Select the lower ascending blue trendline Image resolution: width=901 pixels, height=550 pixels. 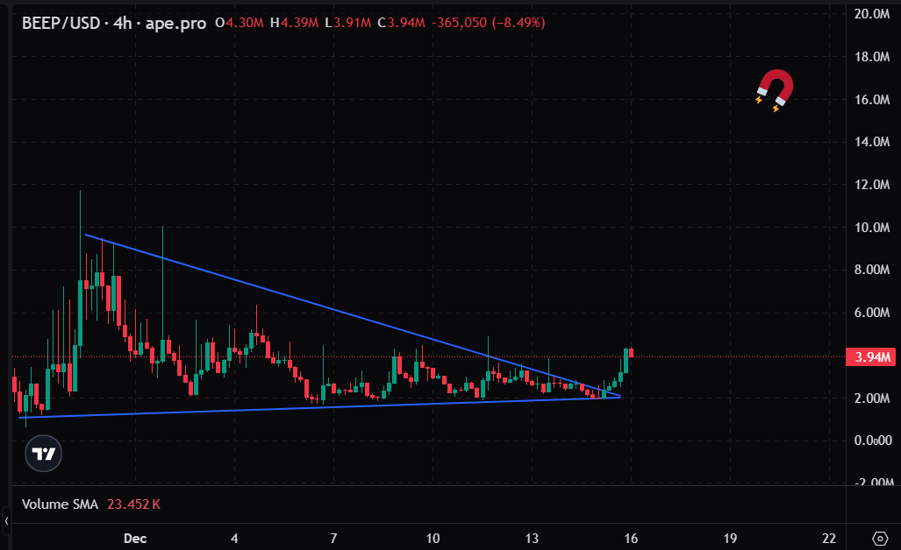319,407
